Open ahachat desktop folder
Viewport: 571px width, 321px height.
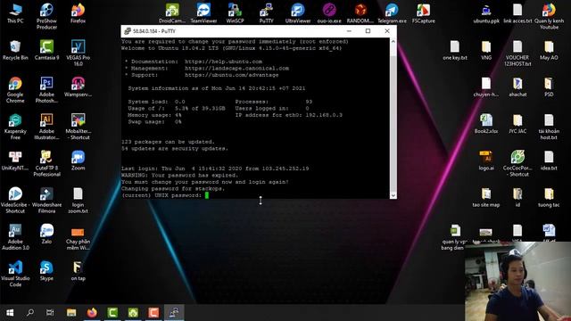[x=517, y=87]
